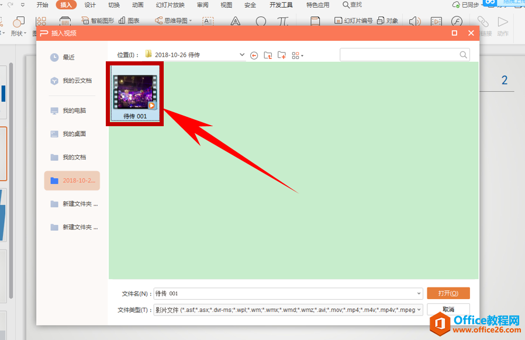The width and height of the screenshot is (525, 340).
Task: Select the 待传 001 video thumbnail
Action: [x=135, y=93]
